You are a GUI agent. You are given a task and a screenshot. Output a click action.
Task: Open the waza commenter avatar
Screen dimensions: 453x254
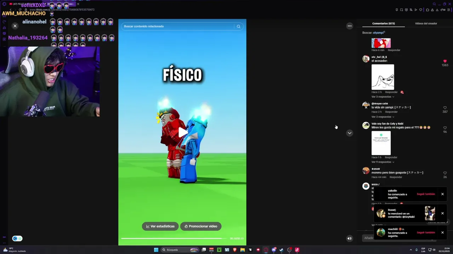point(366,186)
